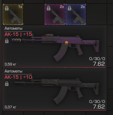Click the lock icon on the blue item tile
The height and width of the screenshot is (115, 113).
tap(69, 8)
